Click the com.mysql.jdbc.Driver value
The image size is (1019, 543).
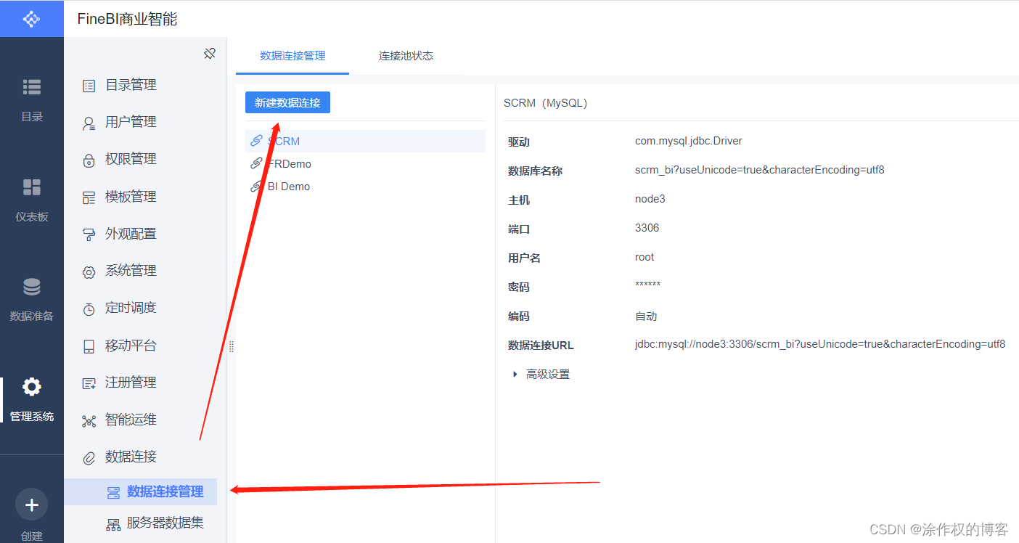tap(689, 141)
